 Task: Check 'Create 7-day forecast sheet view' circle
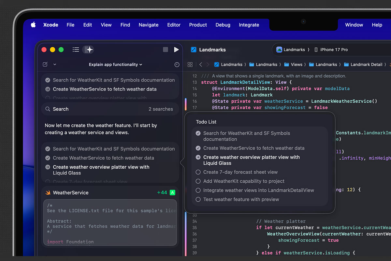click(x=198, y=172)
